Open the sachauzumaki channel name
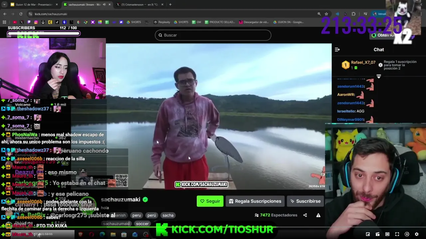Image resolution: width=426 pixels, height=239 pixels. [x=120, y=199]
